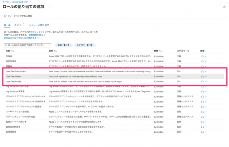
Task: Go to レビューと割り当て tab
Action: tap(39, 25)
